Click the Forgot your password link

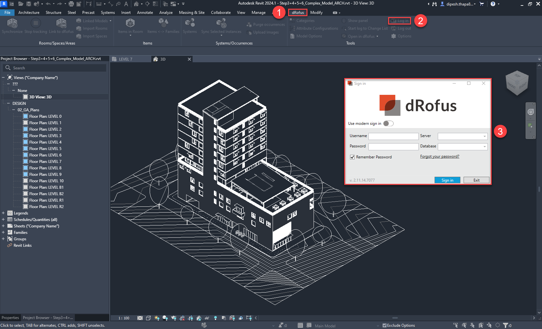[439, 157]
